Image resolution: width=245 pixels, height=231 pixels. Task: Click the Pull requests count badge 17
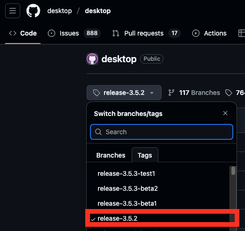[x=174, y=33]
